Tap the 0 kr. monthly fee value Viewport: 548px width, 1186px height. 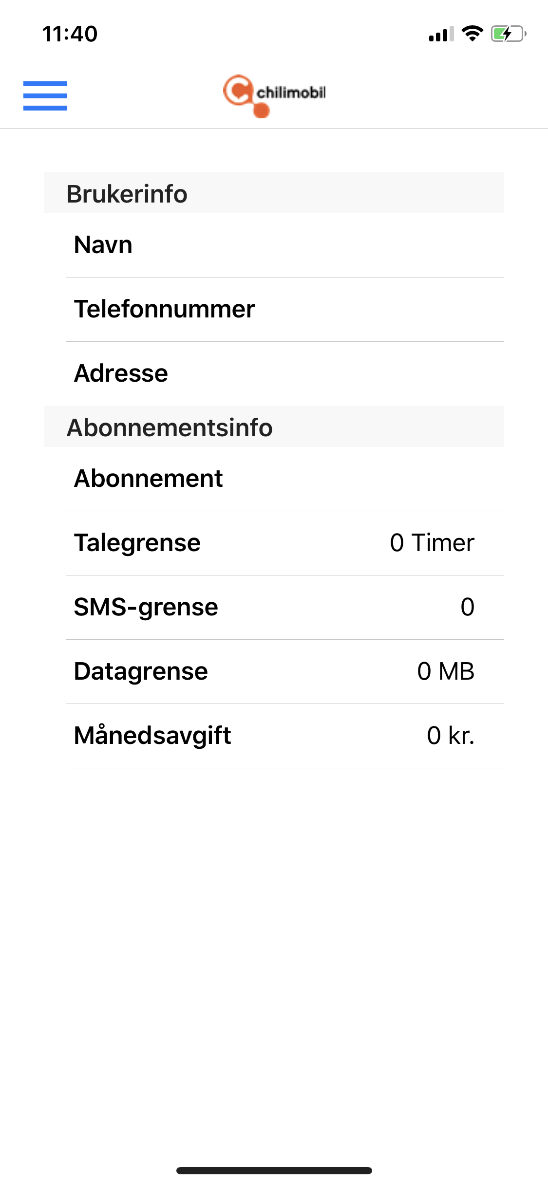[451, 735]
